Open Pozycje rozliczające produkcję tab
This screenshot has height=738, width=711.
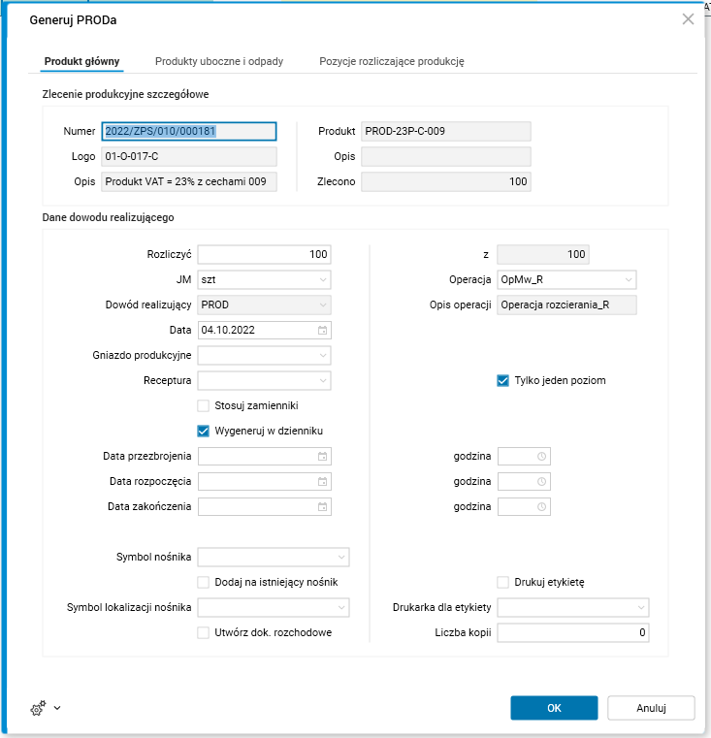pos(392,61)
